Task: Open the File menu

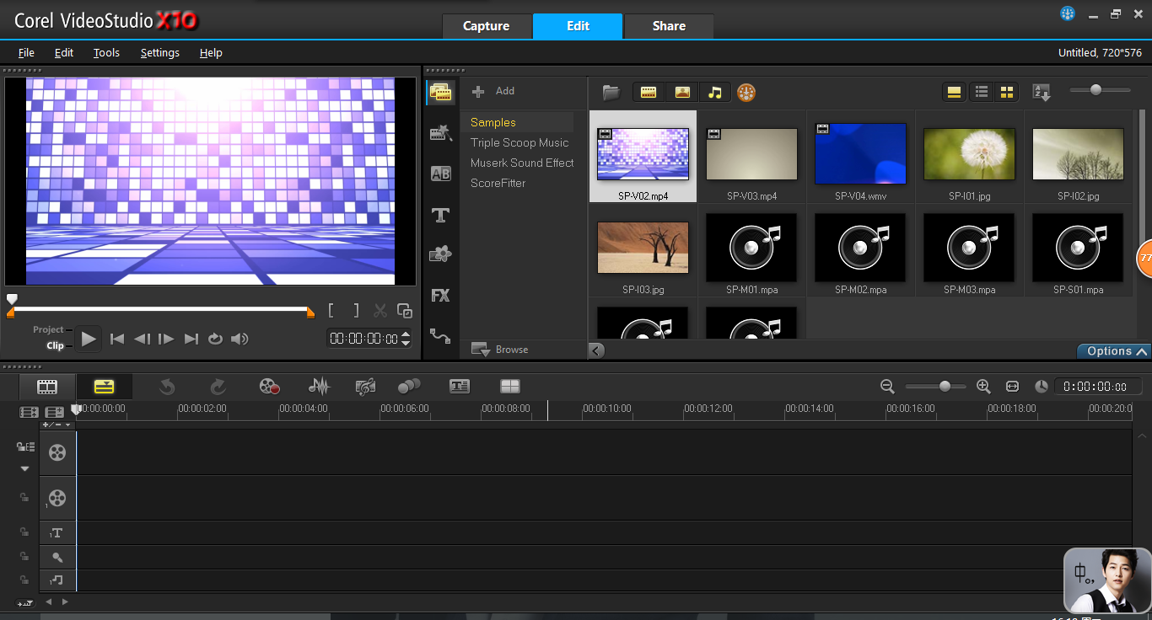Action: click(x=26, y=52)
